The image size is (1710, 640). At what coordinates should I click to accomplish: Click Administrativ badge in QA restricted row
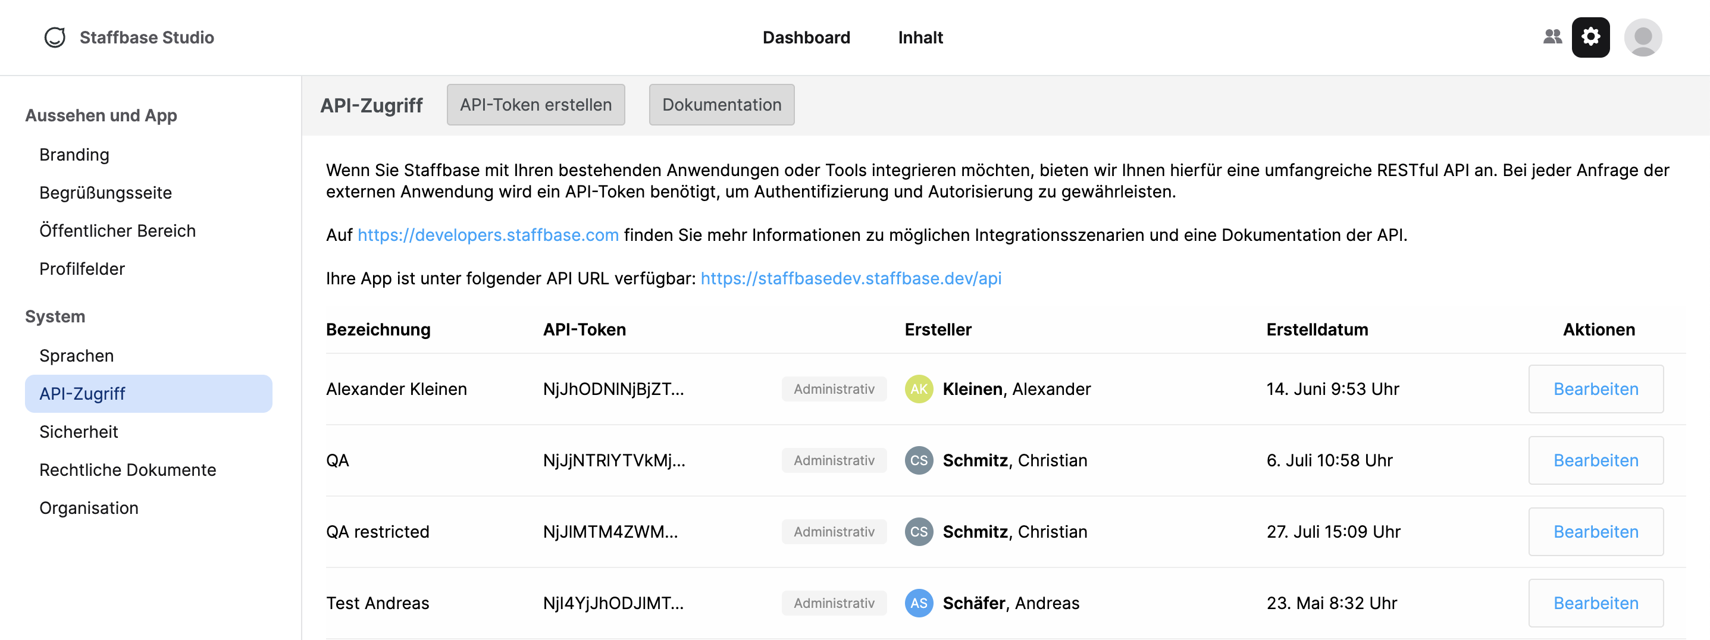click(834, 532)
